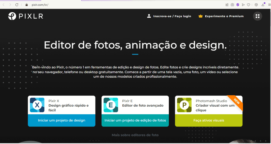
Task: Click the Pixlr E app icon
Action: [111, 105]
